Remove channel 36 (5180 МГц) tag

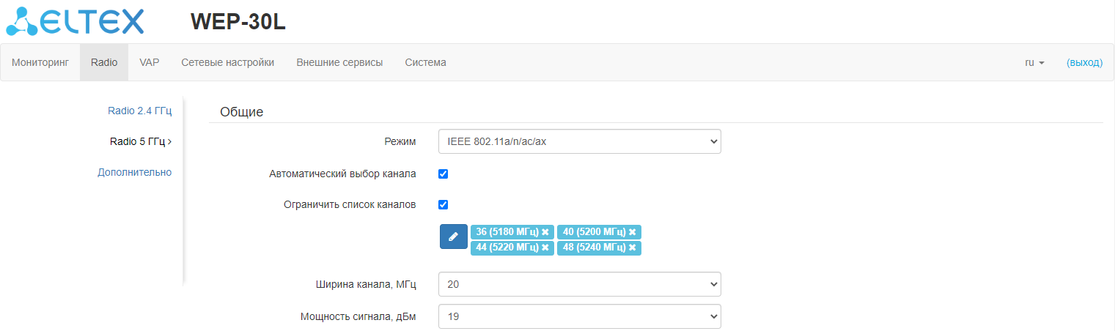[545, 232]
